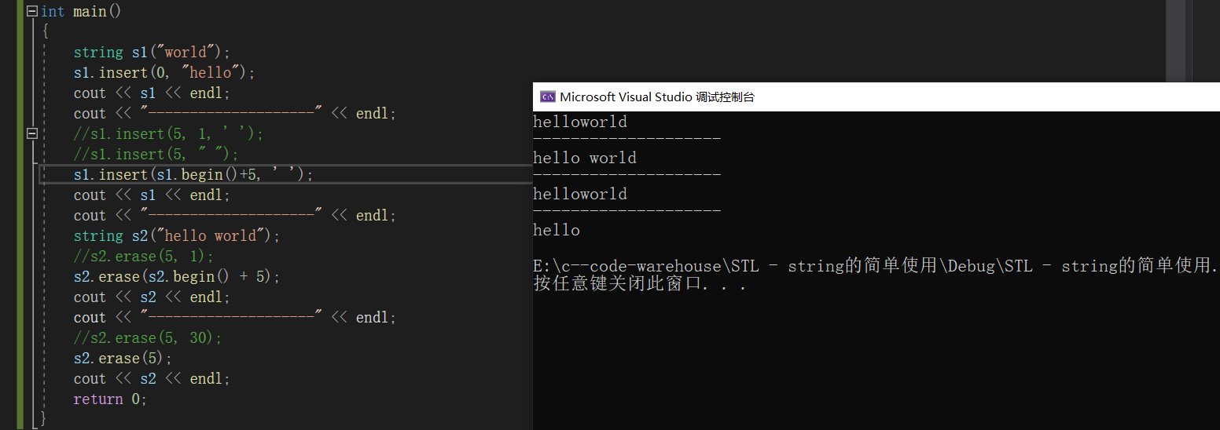Select the commented s1.insert(5, 1, ' ') line

(168, 134)
